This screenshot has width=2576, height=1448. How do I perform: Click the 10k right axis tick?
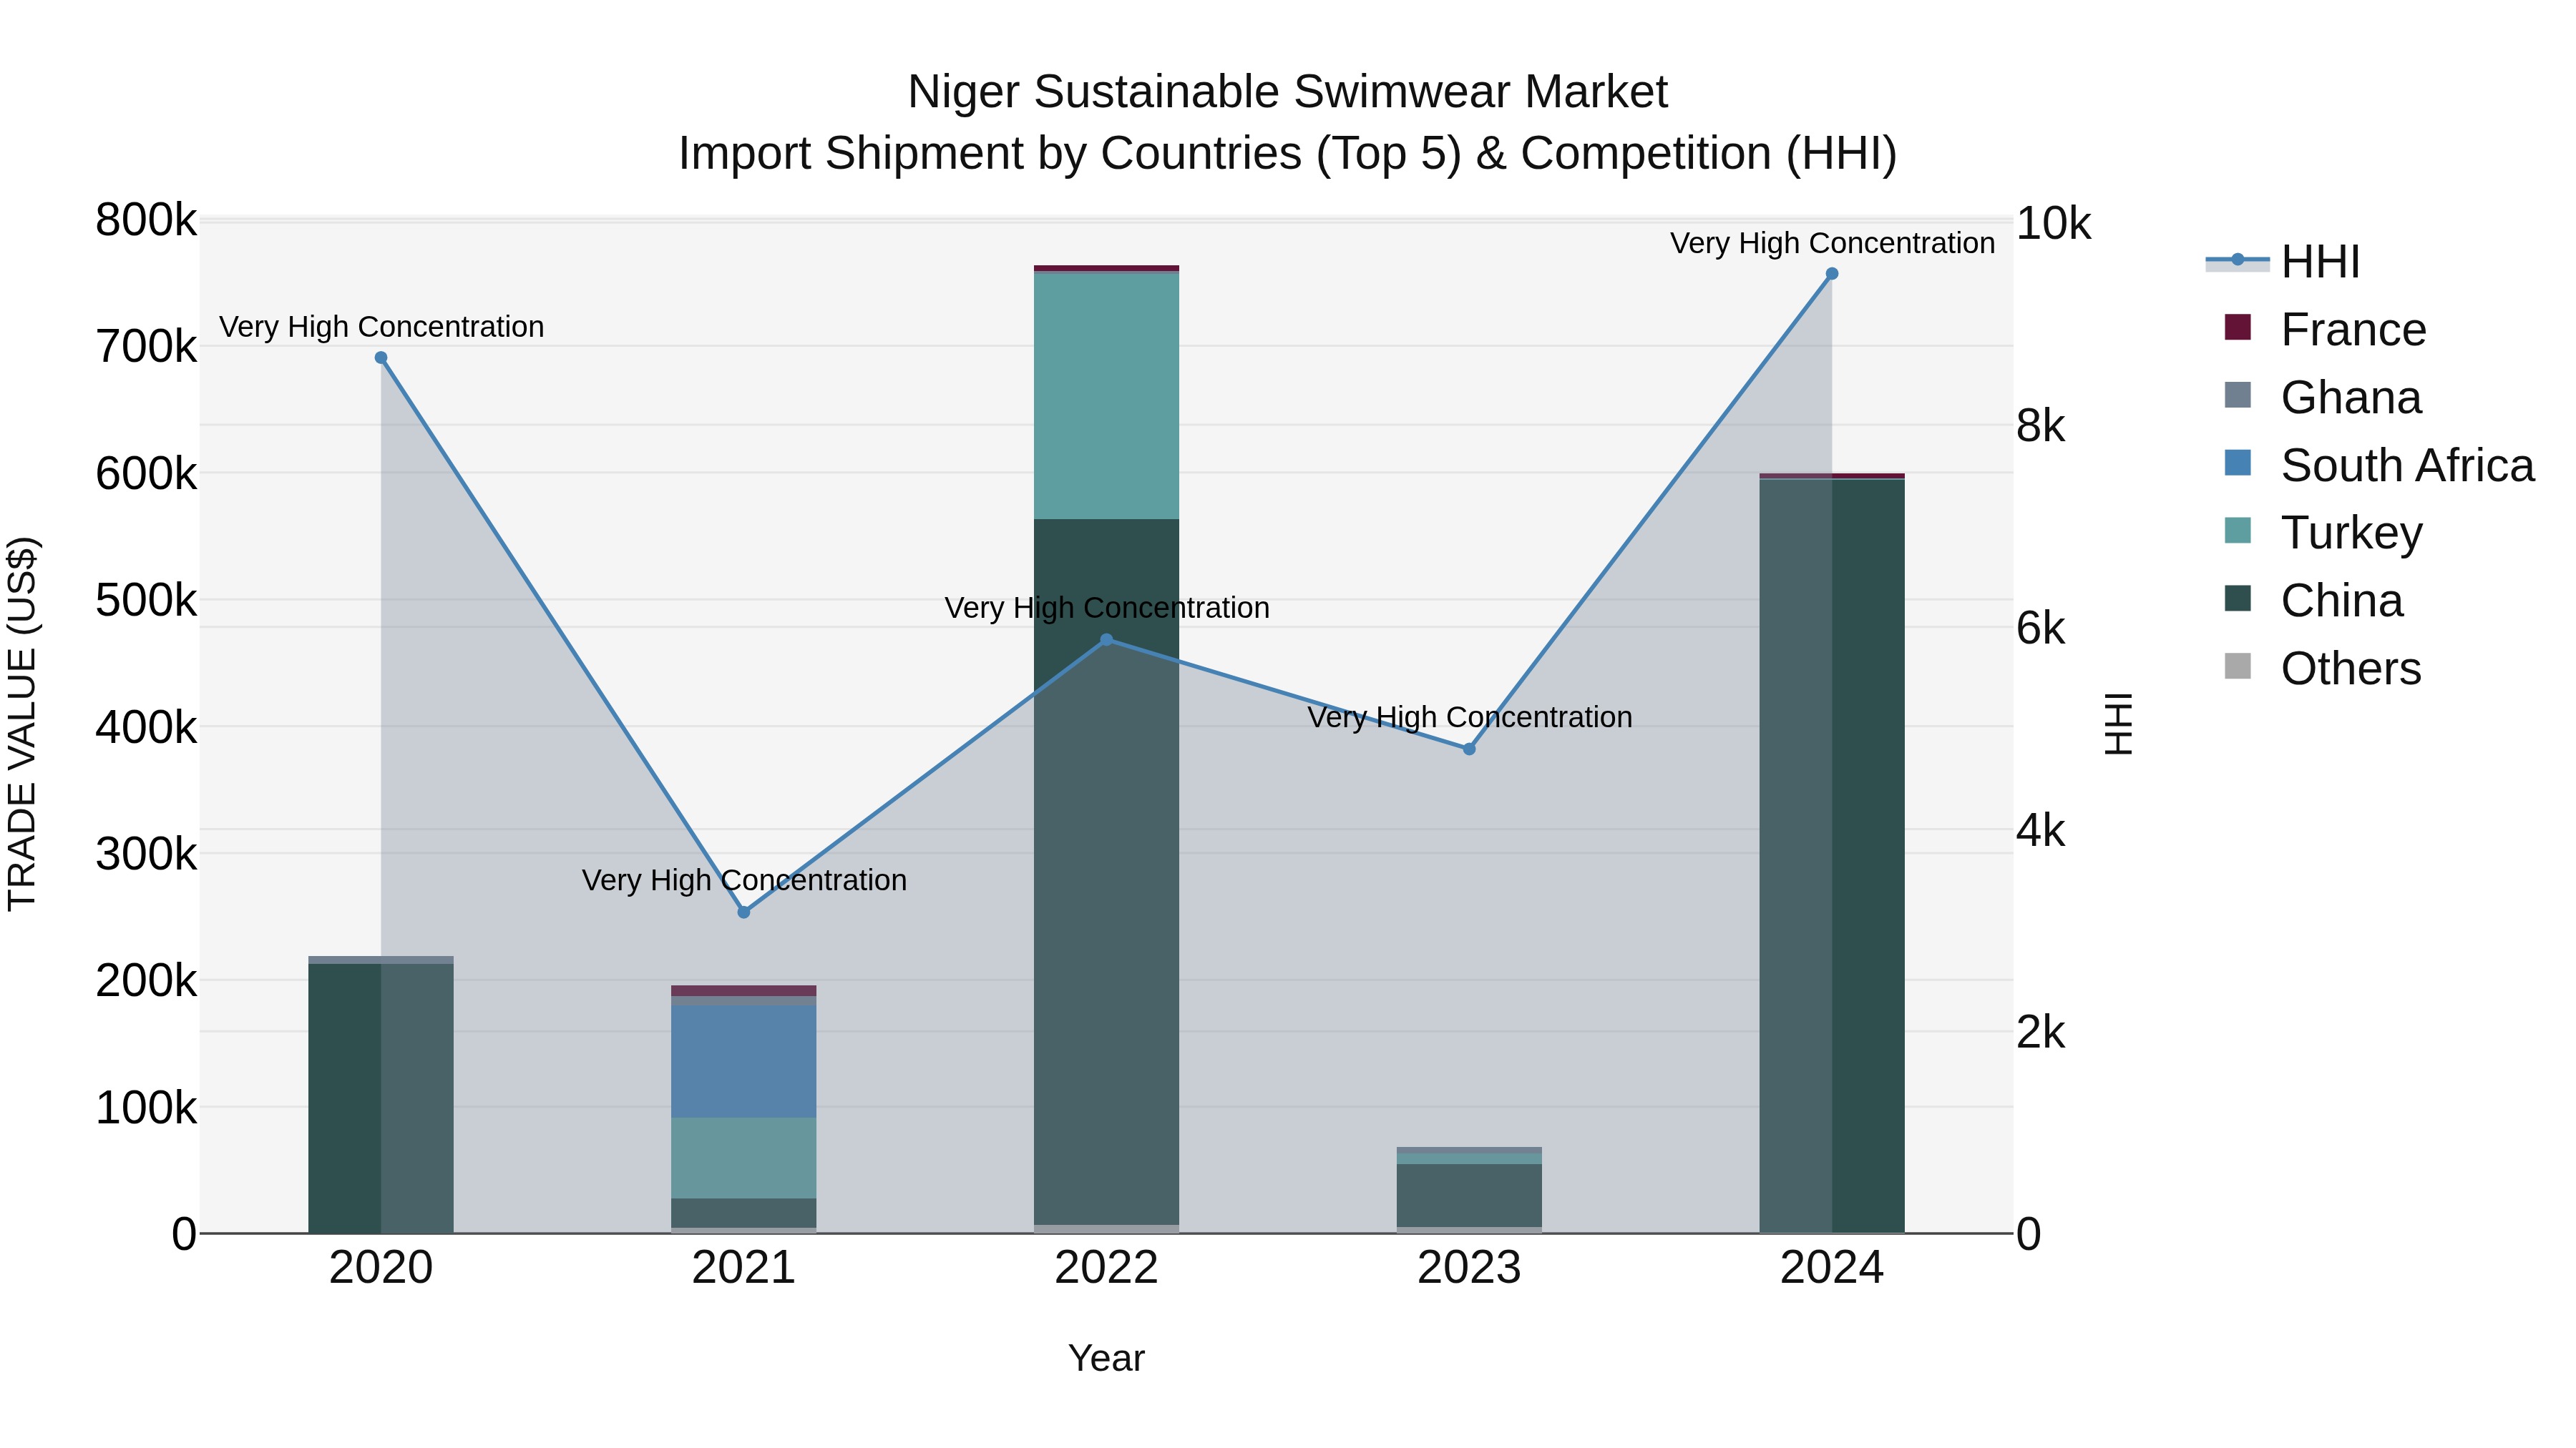coord(2053,224)
